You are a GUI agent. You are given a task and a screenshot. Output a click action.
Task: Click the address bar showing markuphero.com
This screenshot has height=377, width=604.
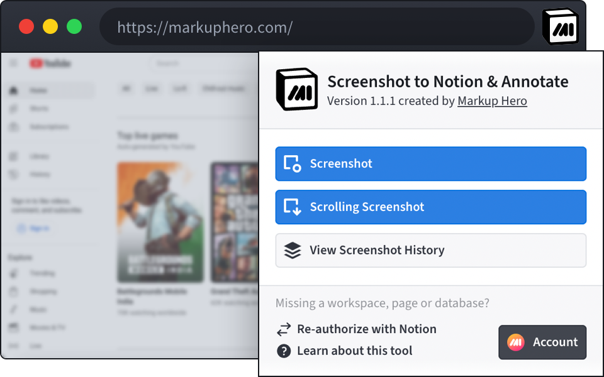coord(316,27)
